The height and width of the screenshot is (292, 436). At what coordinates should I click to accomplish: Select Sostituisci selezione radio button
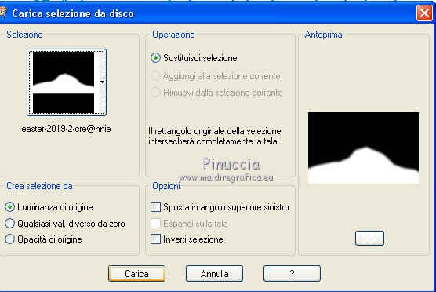tap(155, 58)
